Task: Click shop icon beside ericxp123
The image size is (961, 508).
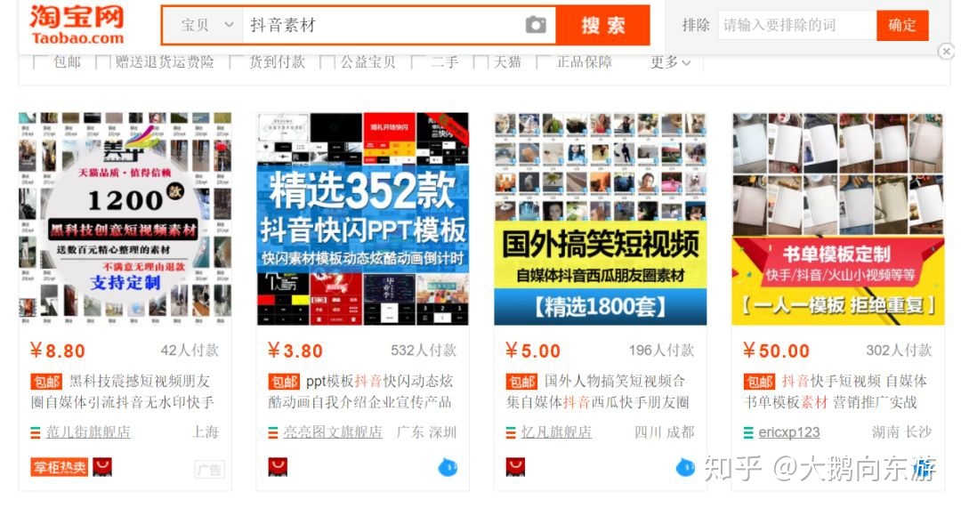Action: coord(748,432)
